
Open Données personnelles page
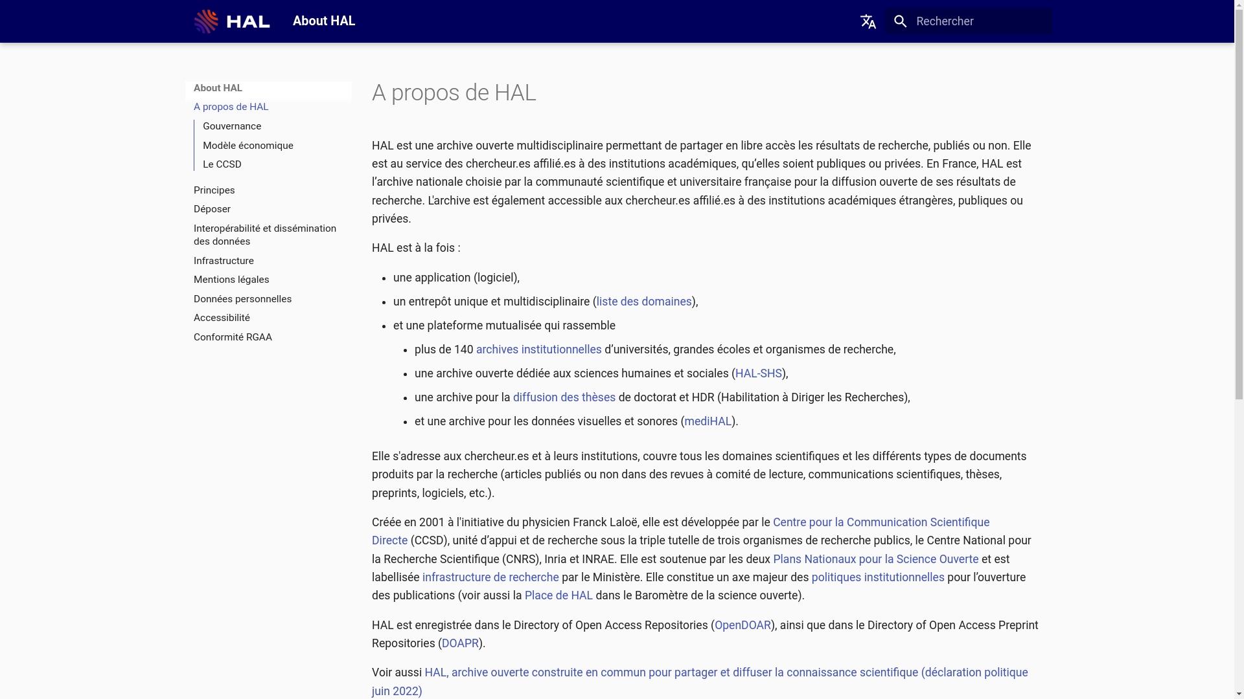[x=242, y=299]
